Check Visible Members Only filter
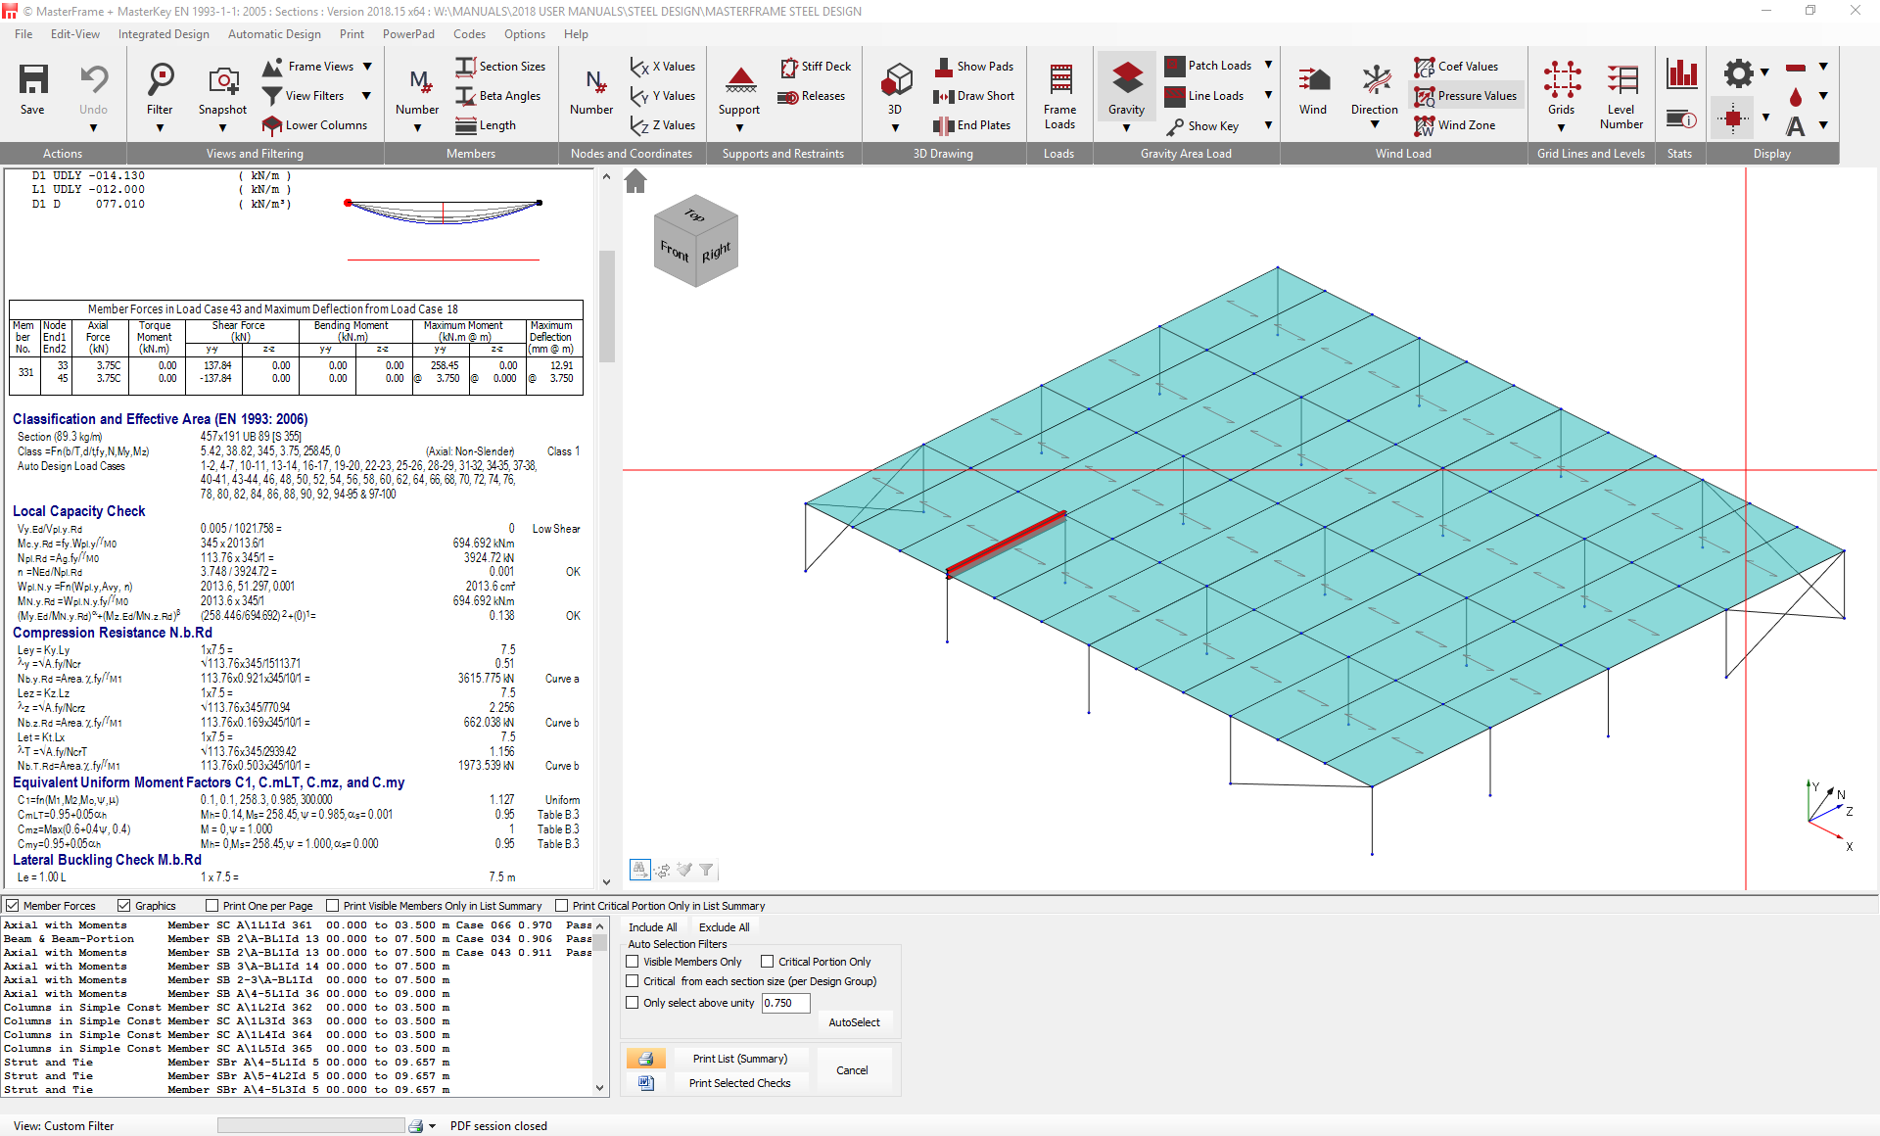The image size is (1880, 1136). 633,962
